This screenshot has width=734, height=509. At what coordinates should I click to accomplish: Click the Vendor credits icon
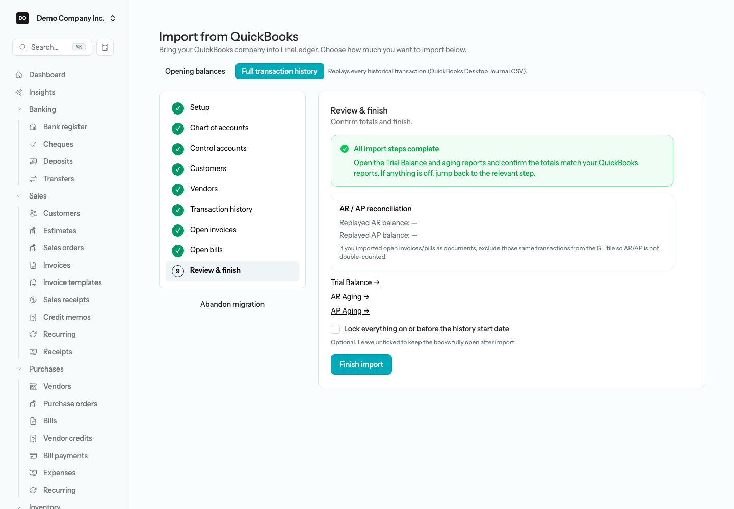[x=33, y=438]
